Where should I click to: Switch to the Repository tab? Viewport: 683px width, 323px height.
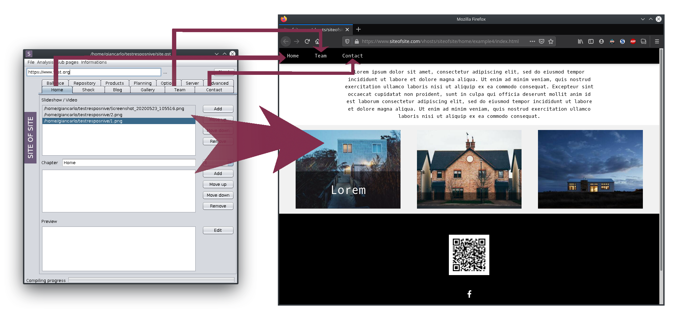click(x=85, y=83)
